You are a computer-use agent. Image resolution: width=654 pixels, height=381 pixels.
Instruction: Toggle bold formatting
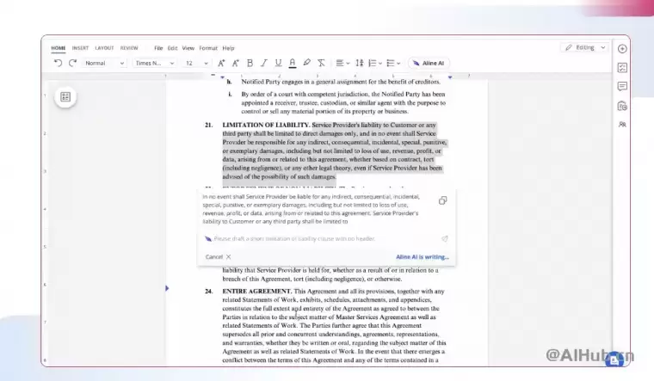point(250,63)
